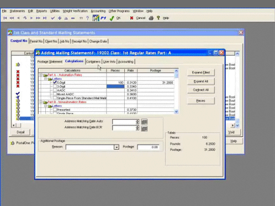This screenshot has width=275, height=206.
Task: Click Part A Automation Rates folder icon
Action: pos(45,75)
